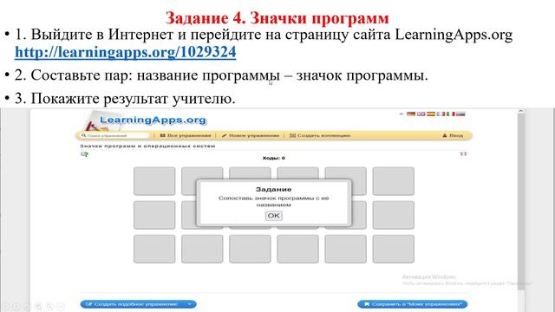This screenshot has width=555, height=312.
Task: Select the Spanish flag language icon
Action: point(431,114)
